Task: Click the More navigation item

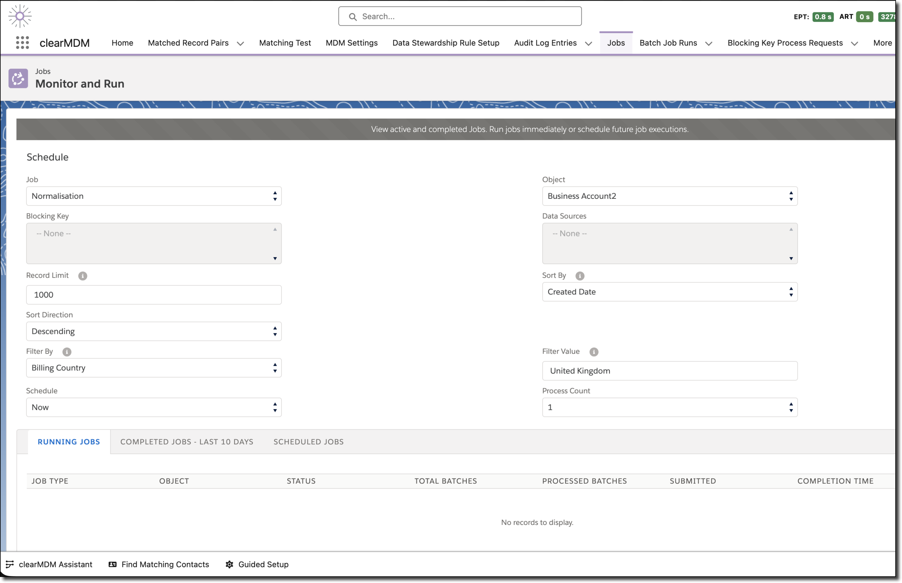Action: pos(883,43)
